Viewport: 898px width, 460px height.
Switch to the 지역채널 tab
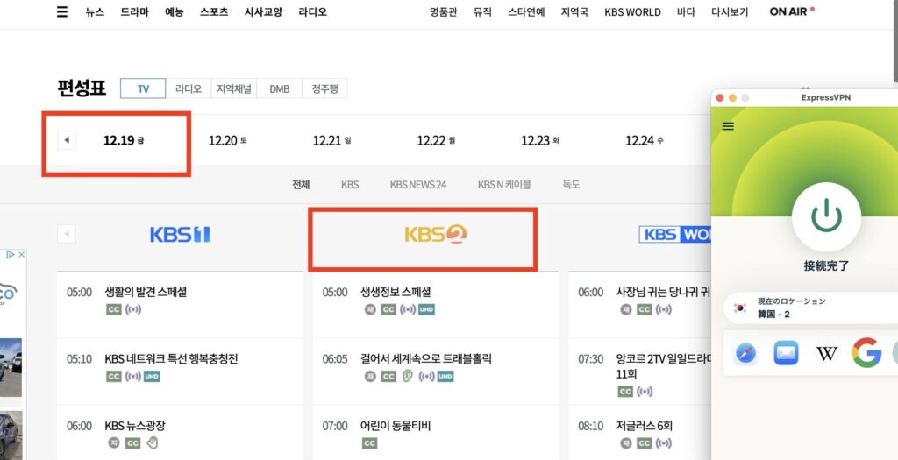coord(233,88)
